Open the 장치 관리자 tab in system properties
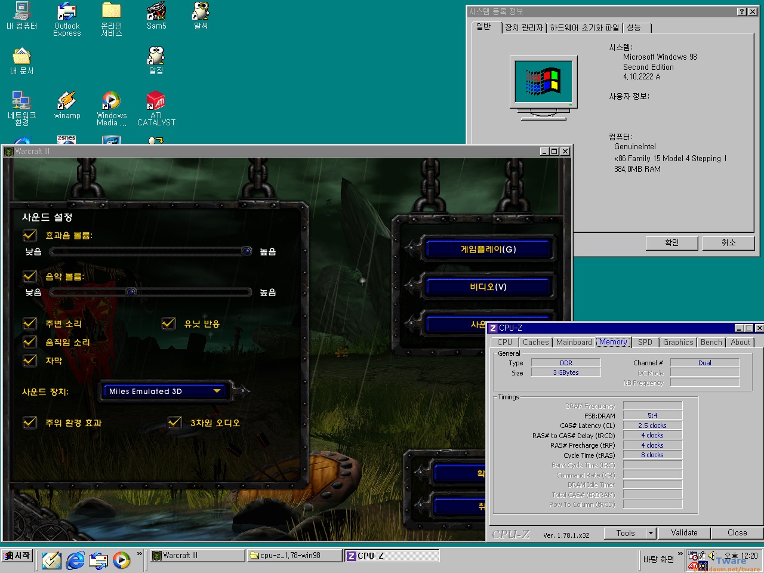Viewport: 764px width, 573px height. 524,28
